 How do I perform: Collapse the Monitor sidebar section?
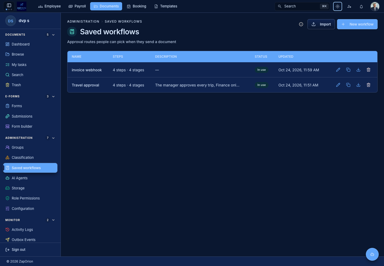53,220
